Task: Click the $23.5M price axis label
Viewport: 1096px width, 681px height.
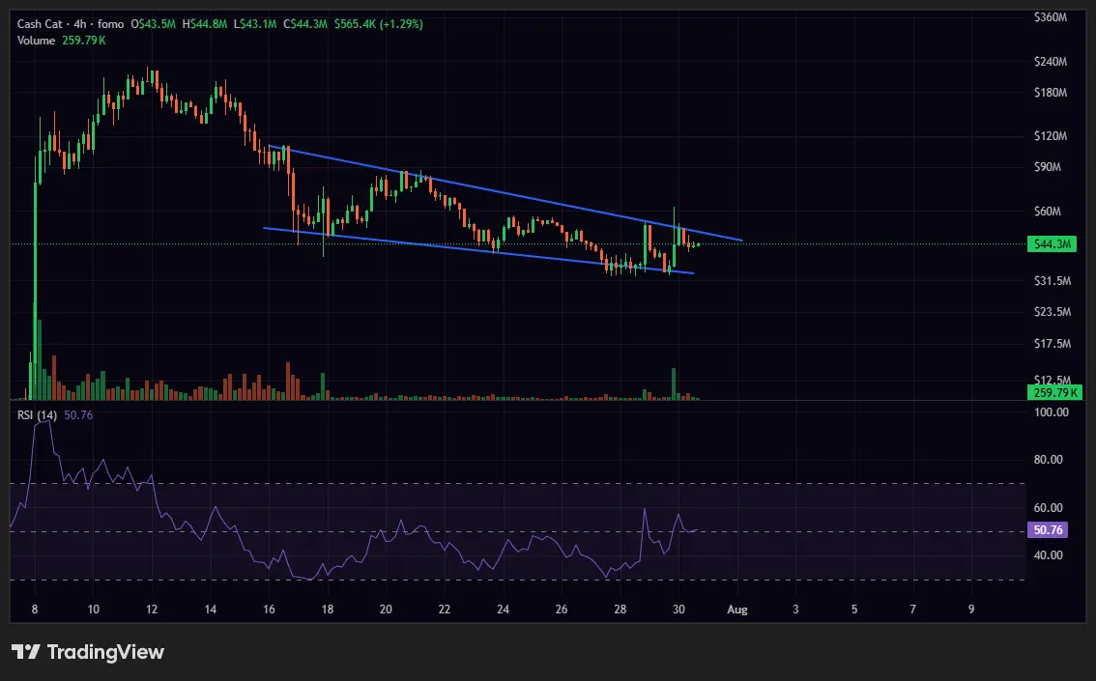Action: click(1052, 311)
